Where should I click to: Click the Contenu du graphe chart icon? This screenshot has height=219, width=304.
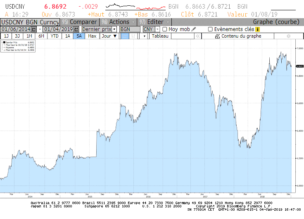217,36
